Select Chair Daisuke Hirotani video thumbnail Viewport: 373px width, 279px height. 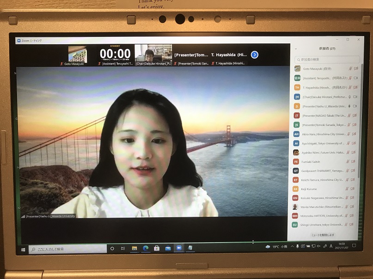click(x=153, y=55)
